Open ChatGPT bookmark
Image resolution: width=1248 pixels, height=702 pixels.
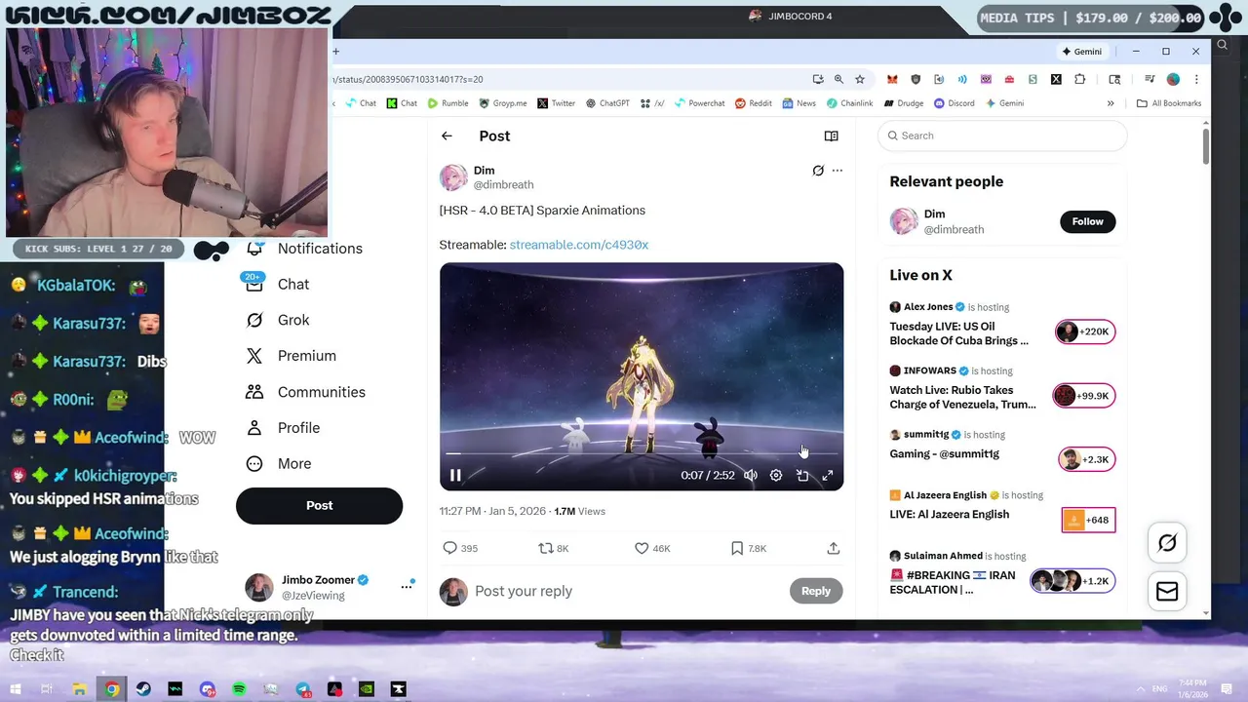[607, 103]
